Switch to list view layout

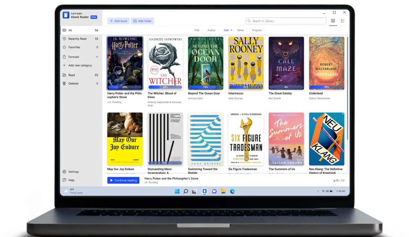[342, 21]
